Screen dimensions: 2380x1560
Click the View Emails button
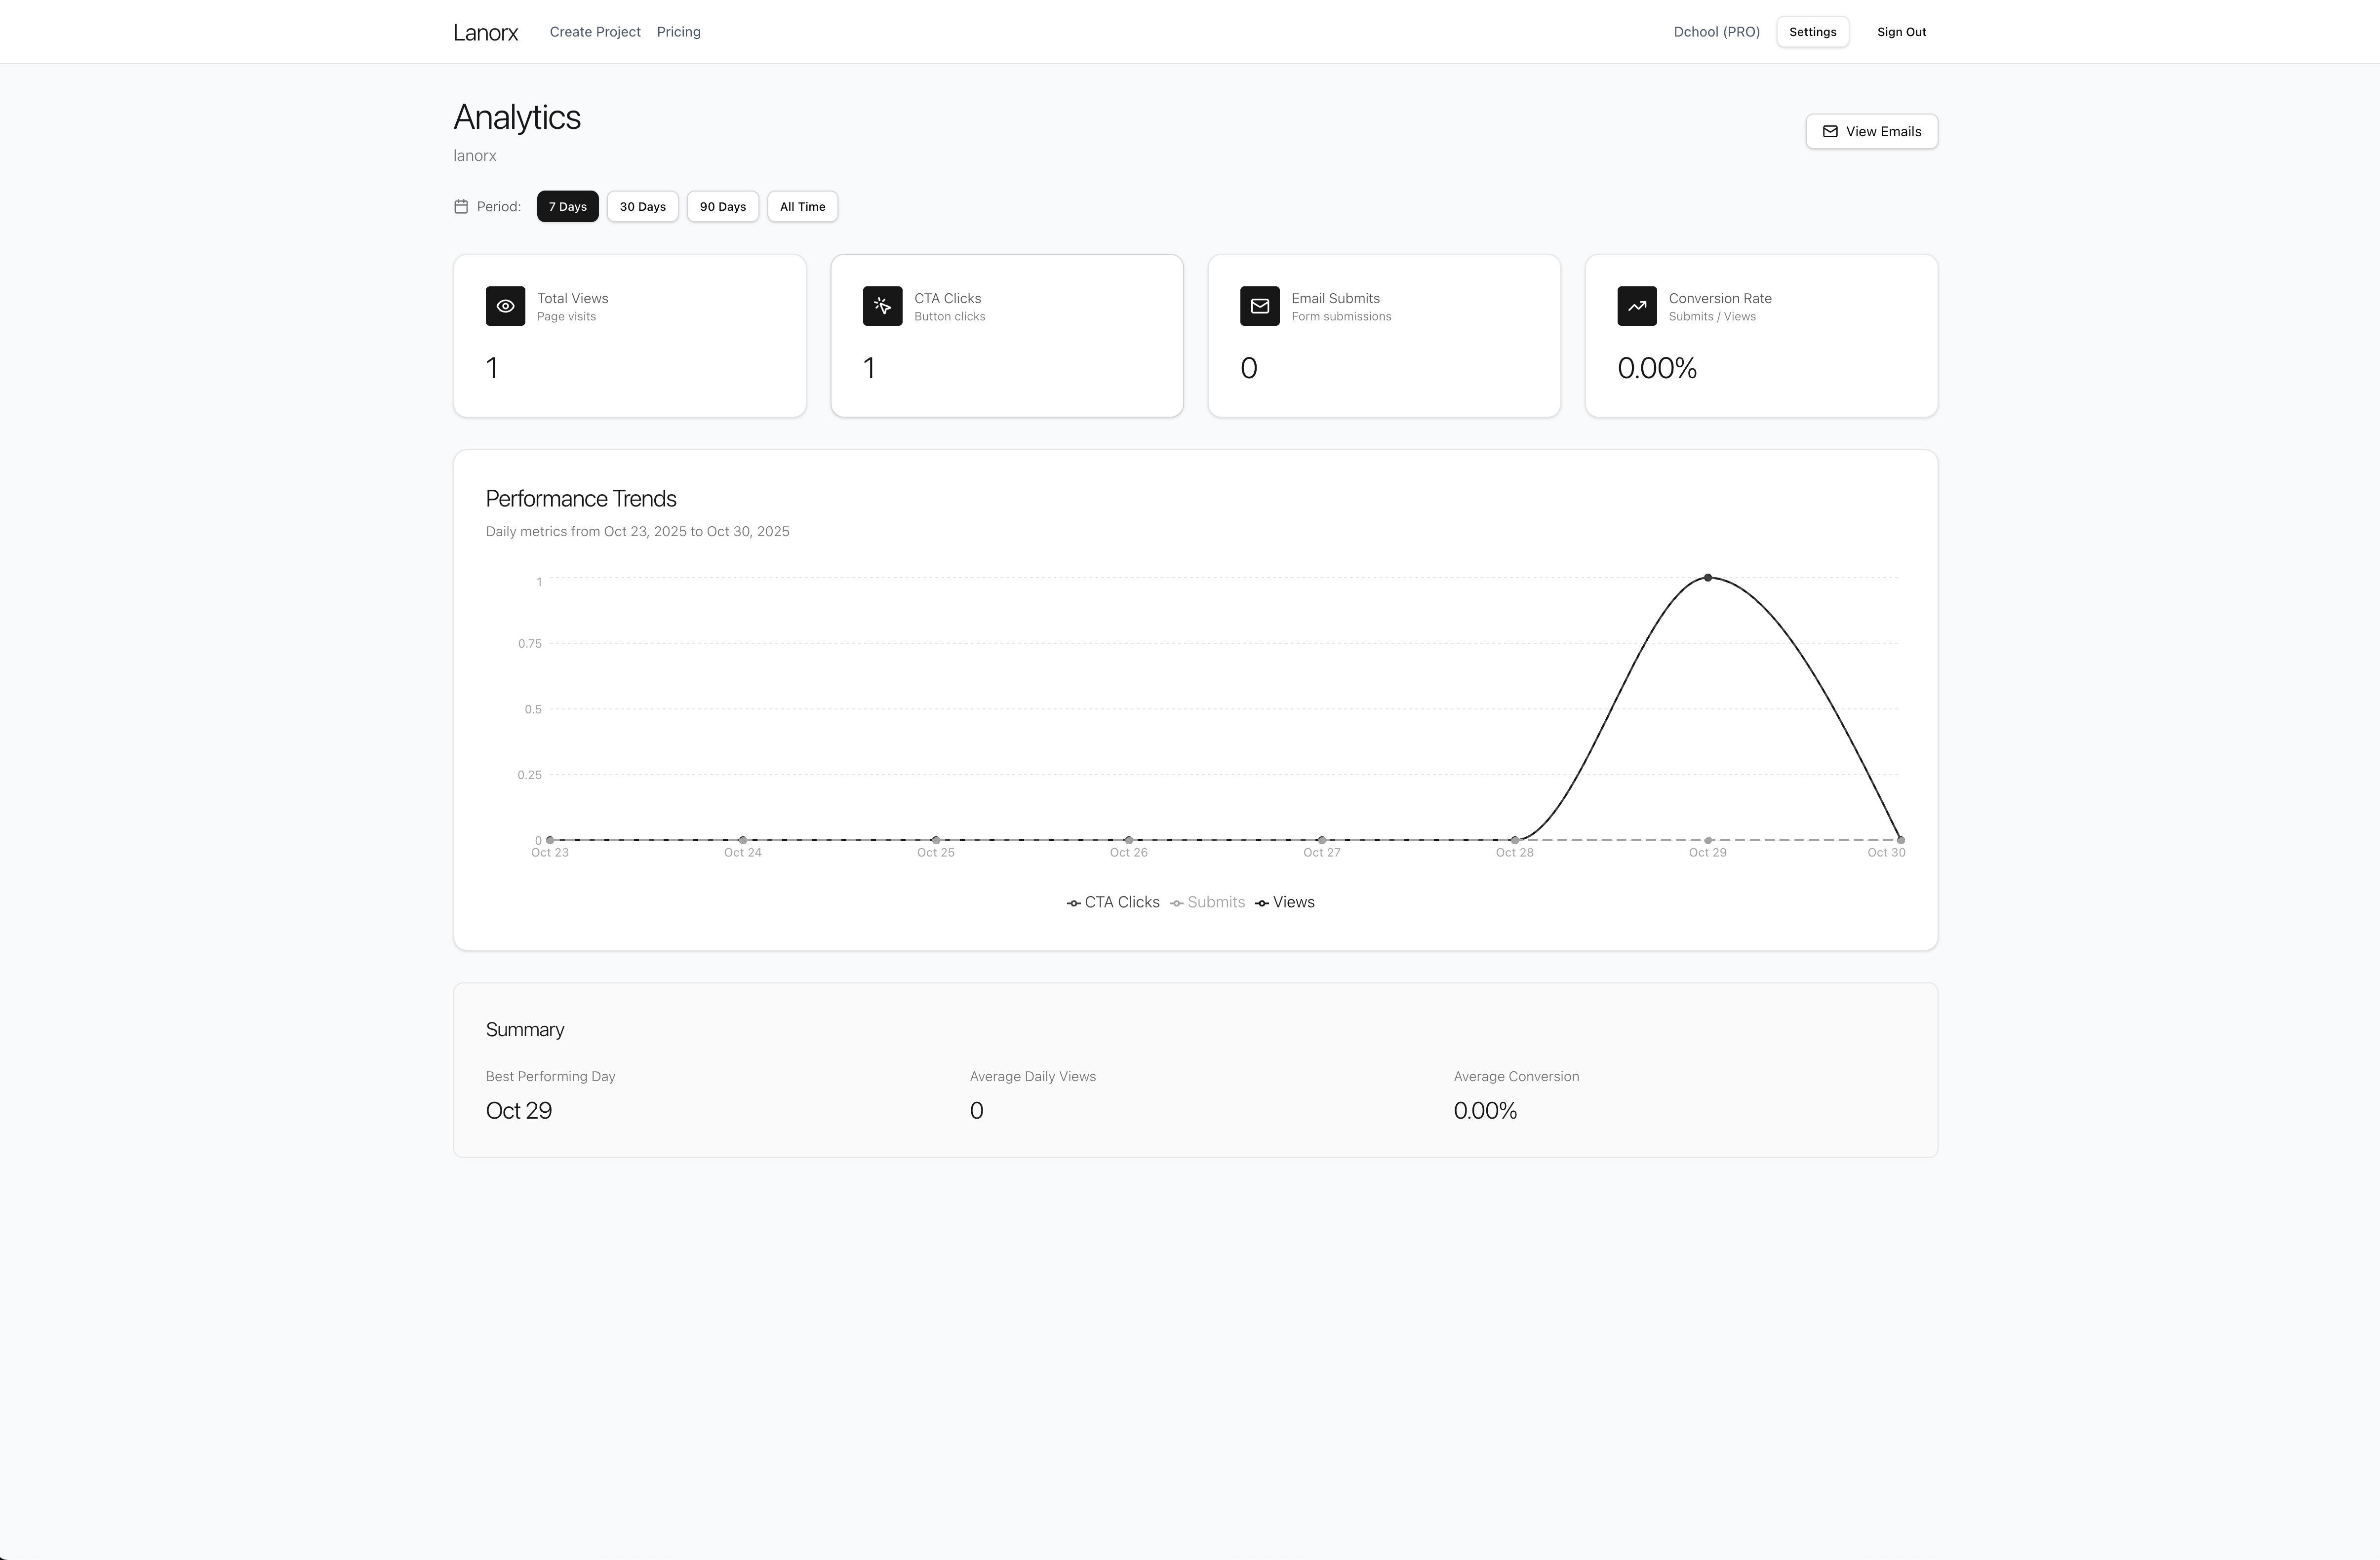point(1871,131)
